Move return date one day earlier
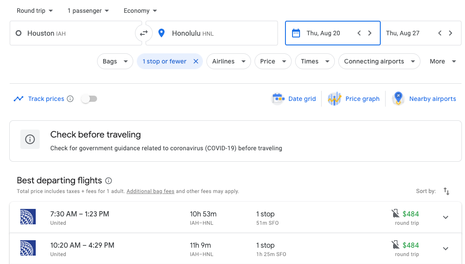 tap(440, 33)
